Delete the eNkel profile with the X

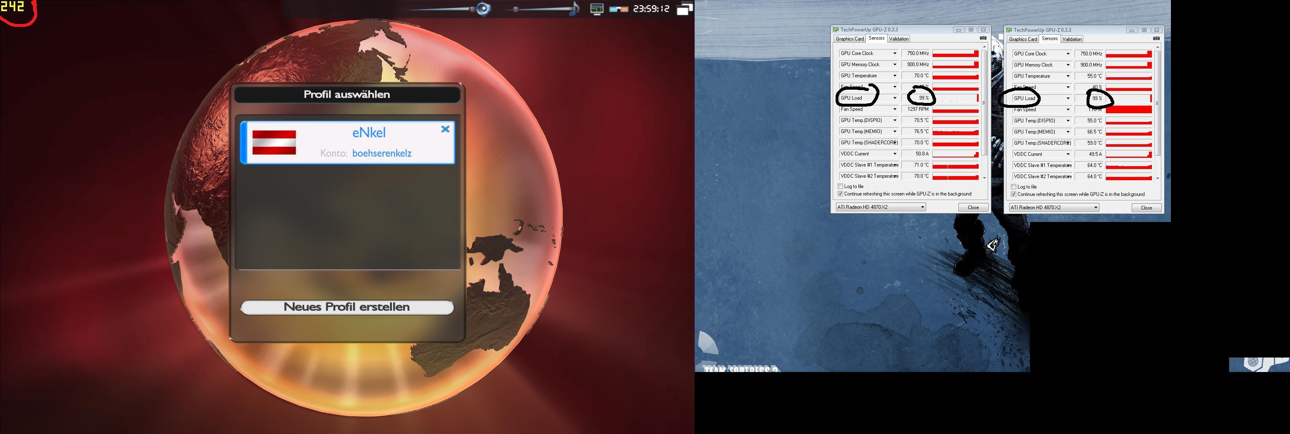445,129
